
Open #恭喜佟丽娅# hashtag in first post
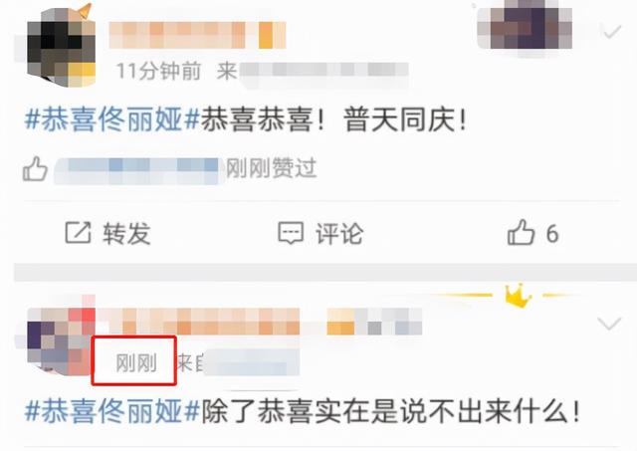112,120
